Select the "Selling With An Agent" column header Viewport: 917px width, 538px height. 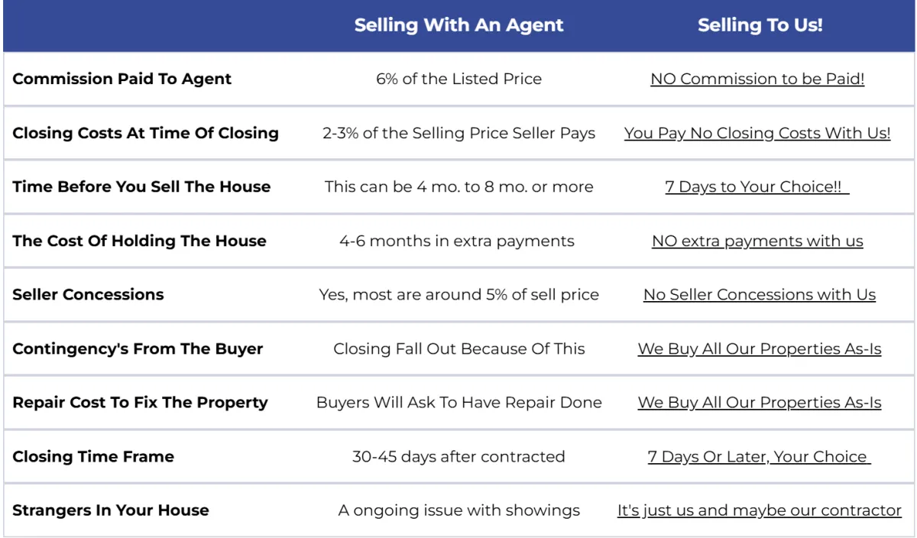click(x=458, y=25)
